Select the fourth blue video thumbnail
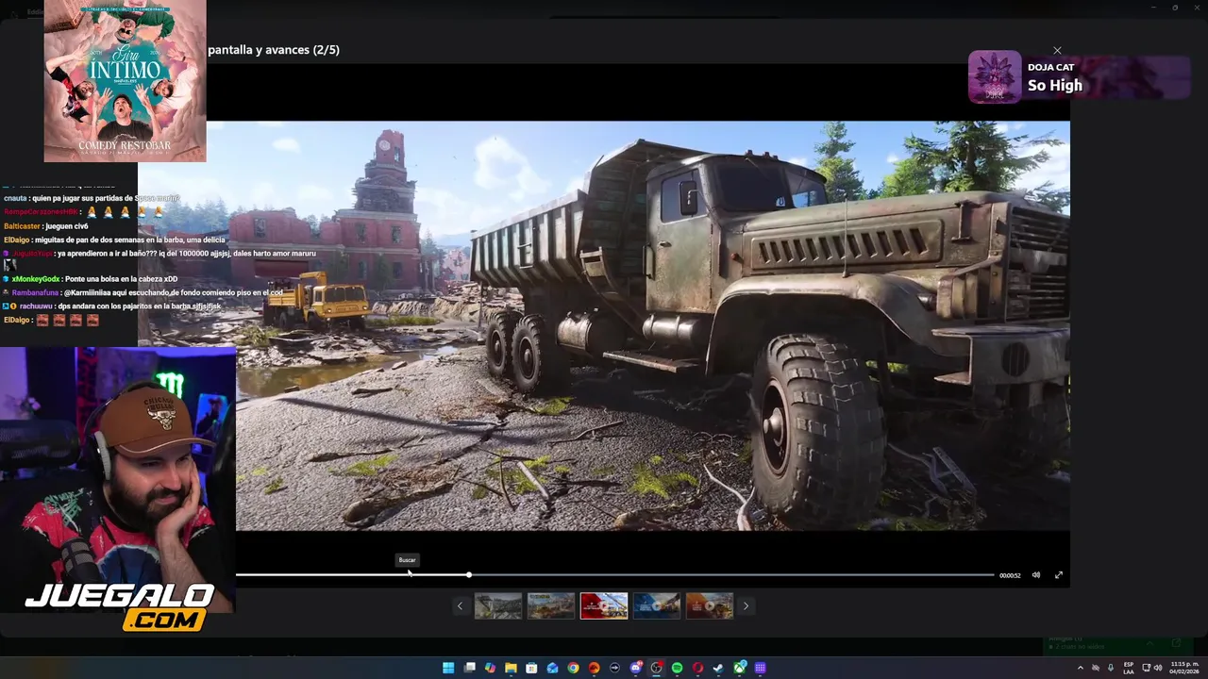The height and width of the screenshot is (679, 1208). [x=657, y=605]
